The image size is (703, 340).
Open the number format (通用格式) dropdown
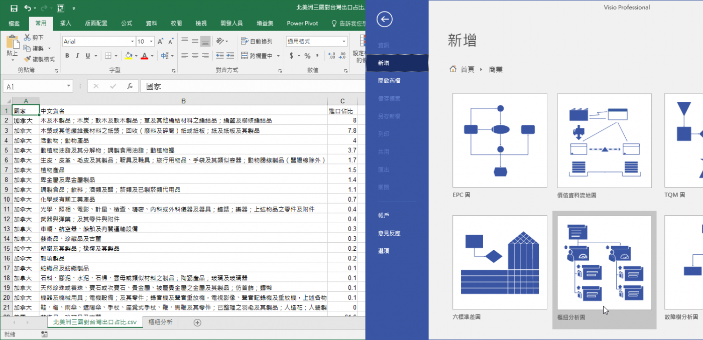tap(344, 42)
